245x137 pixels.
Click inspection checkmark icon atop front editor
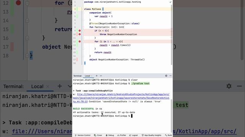[x=170, y=2]
